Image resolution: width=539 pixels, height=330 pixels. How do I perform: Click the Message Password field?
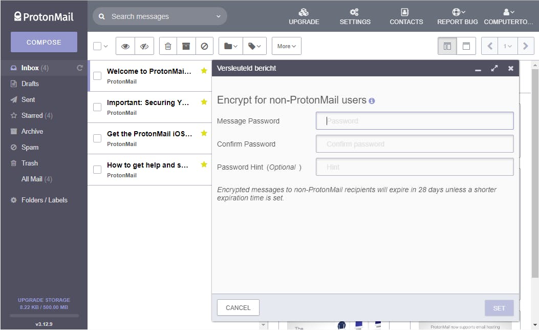[x=415, y=121]
